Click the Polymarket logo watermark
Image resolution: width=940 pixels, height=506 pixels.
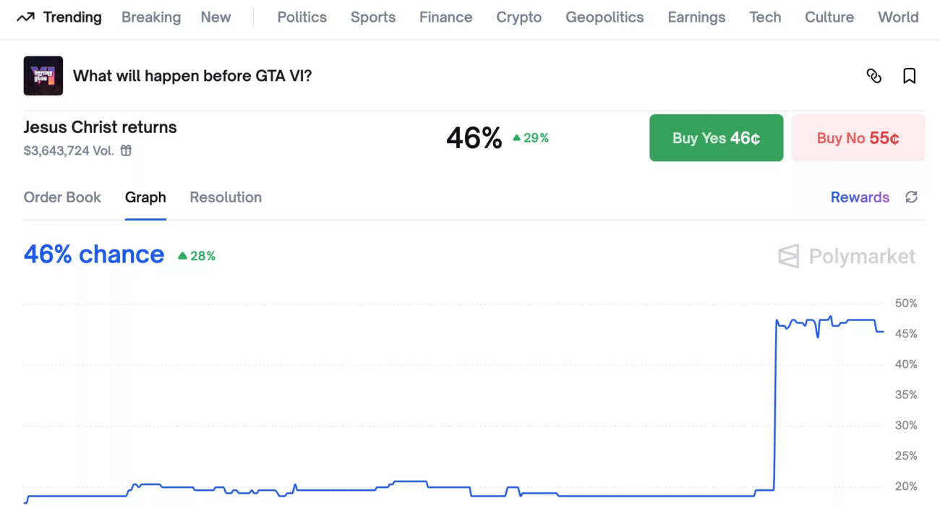(847, 256)
